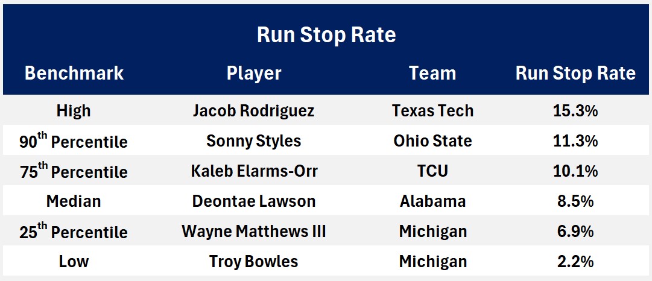Select the Median benchmark cell
This screenshot has height=281, width=652.
tap(74, 201)
